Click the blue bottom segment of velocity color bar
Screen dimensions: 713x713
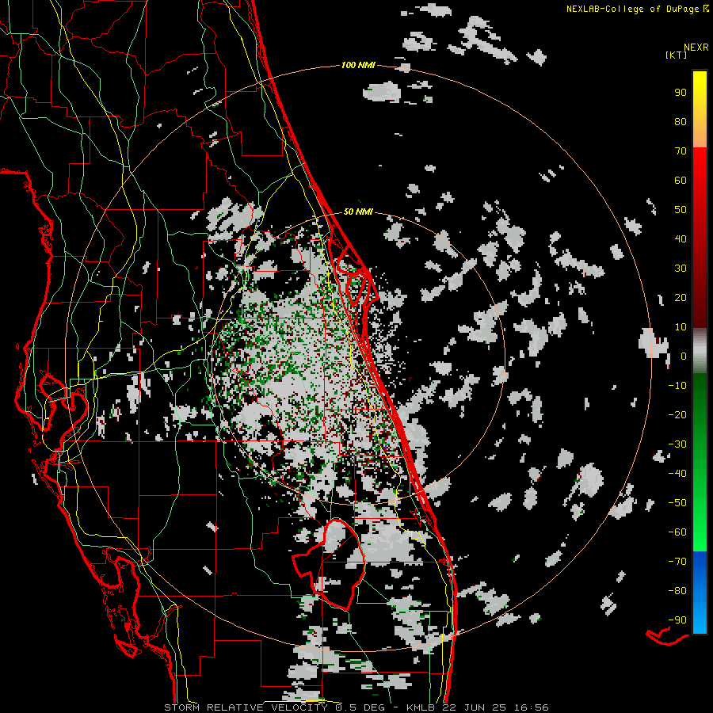(x=700, y=592)
